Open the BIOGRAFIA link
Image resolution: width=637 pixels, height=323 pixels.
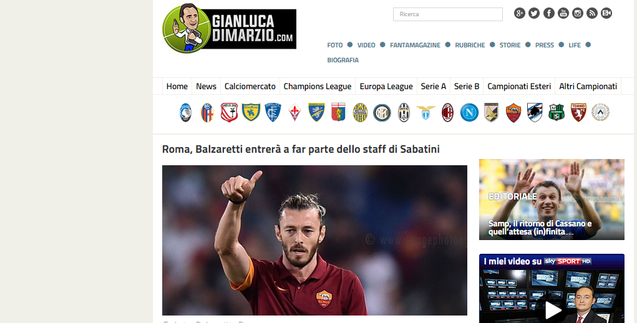pos(343,60)
